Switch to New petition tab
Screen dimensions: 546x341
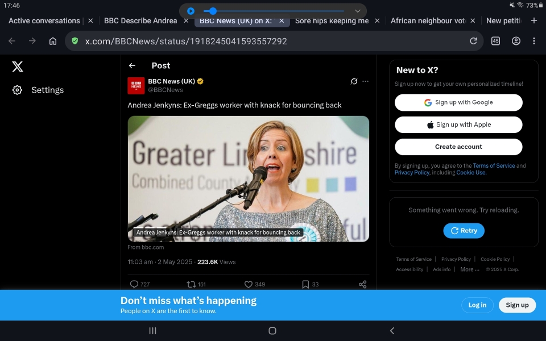click(x=504, y=21)
